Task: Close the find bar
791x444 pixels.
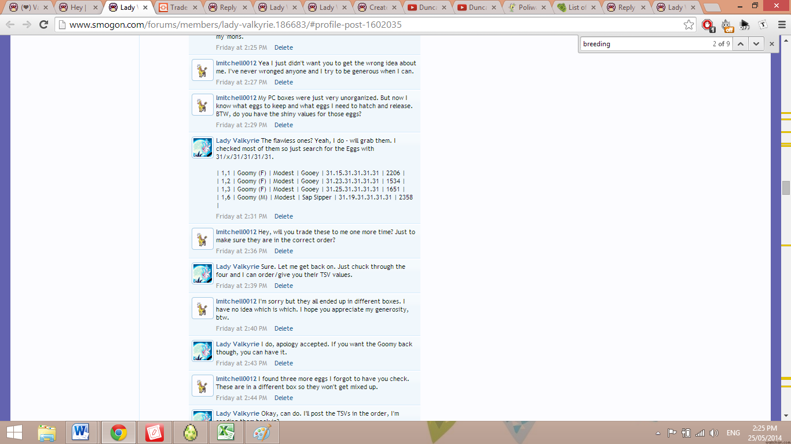Action: 772,44
